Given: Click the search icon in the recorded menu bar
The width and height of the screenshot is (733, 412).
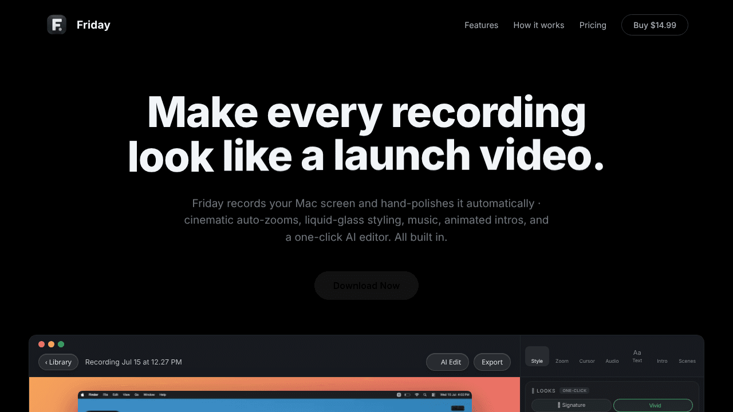Looking at the screenshot, I should 425,395.
